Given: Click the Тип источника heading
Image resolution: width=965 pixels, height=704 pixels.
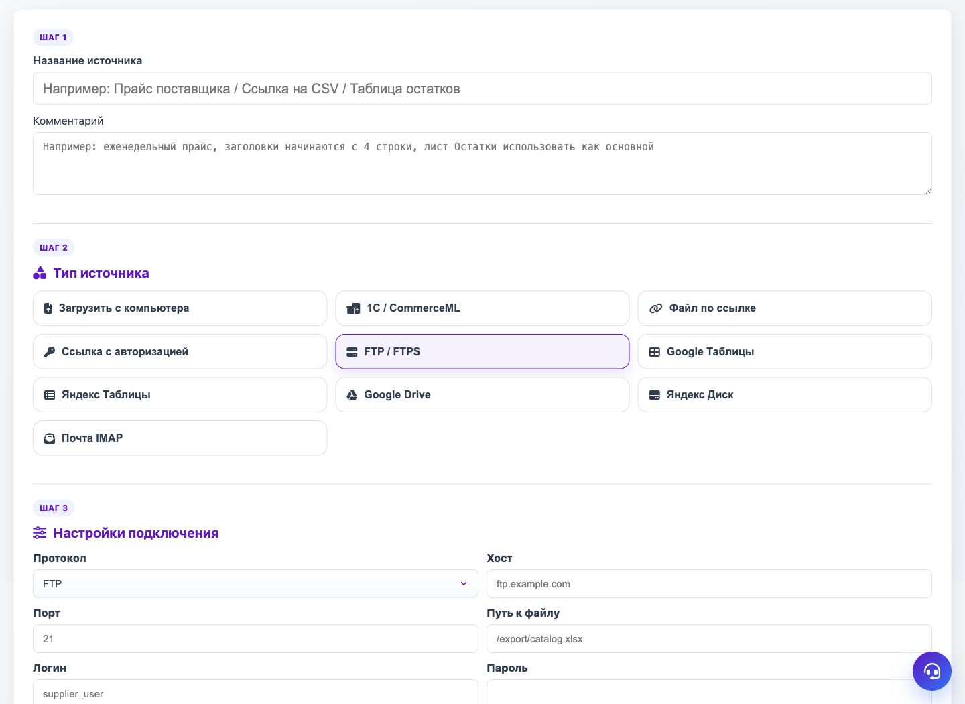Looking at the screenshot, I should pos(101,273).
